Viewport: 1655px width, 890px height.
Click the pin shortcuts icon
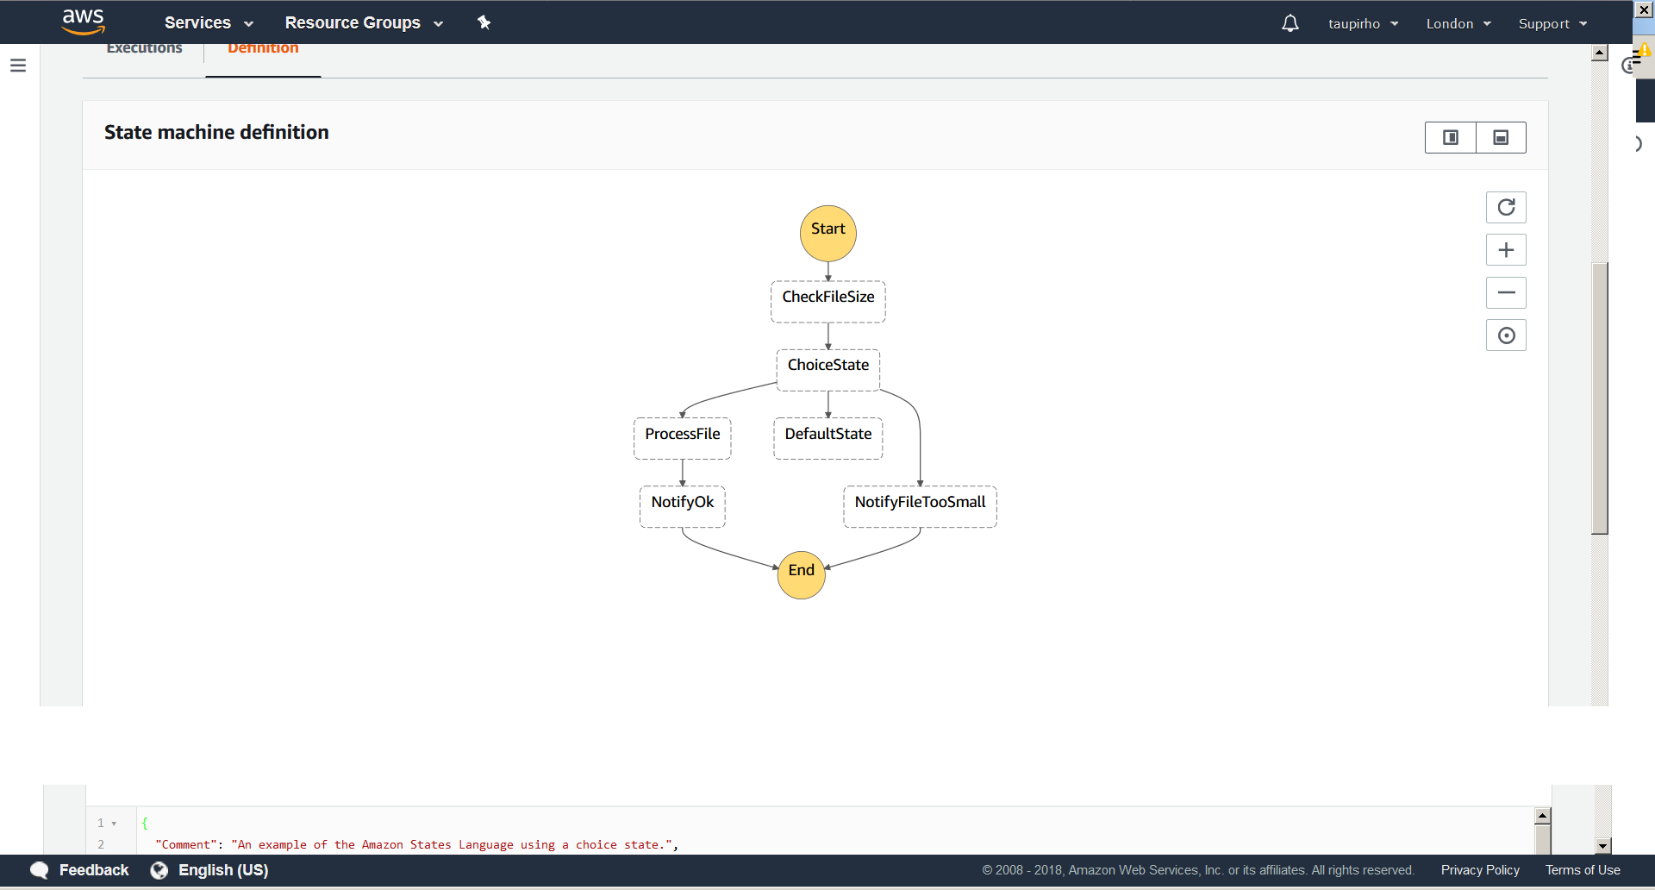pos(484,22)
